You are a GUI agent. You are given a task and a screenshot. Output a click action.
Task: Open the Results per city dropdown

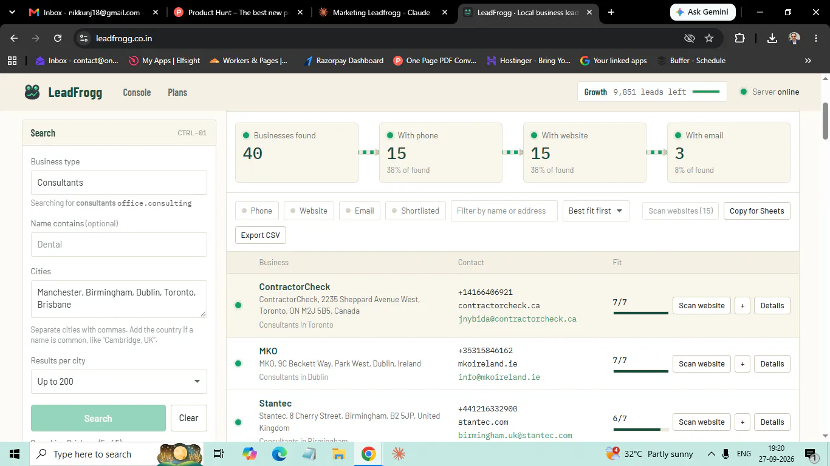[119, 382]
